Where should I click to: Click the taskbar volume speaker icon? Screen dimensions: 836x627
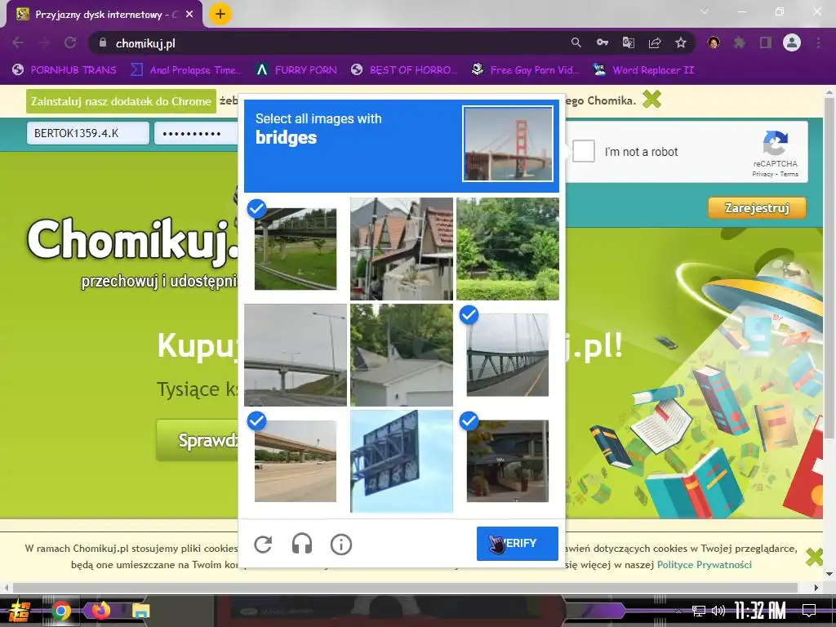click(x=718, y=611)
